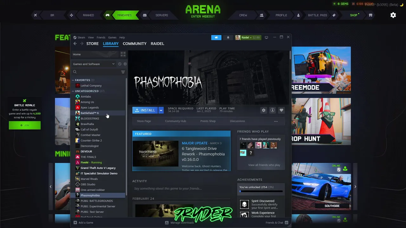Click the airplane icon beside BR
This screenshot has height=228, width=406.
pyautogui.click(x=35, y=15)
